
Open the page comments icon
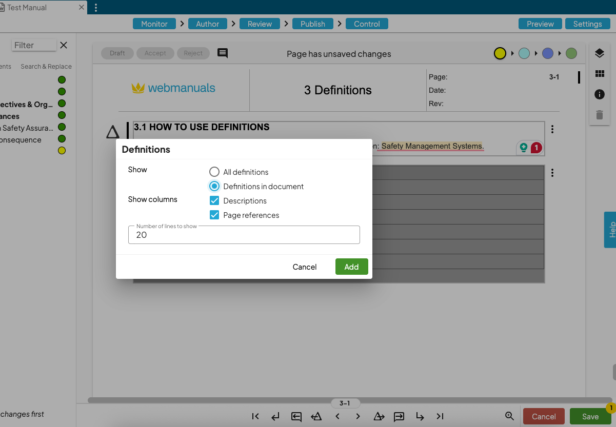(x=223, y=53)
